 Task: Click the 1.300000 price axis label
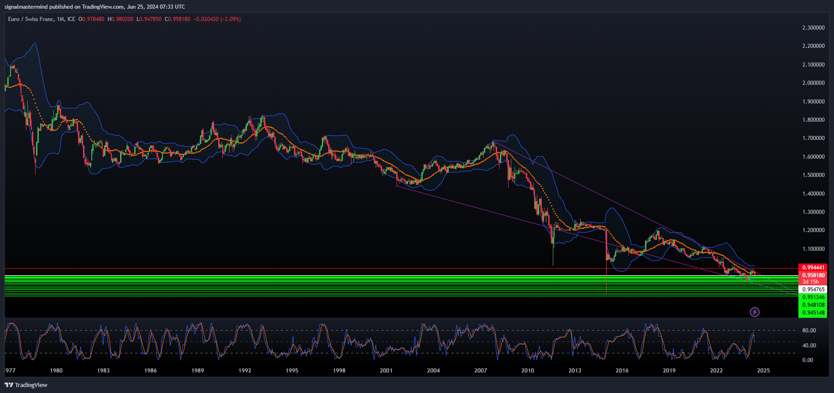[813, 212]
